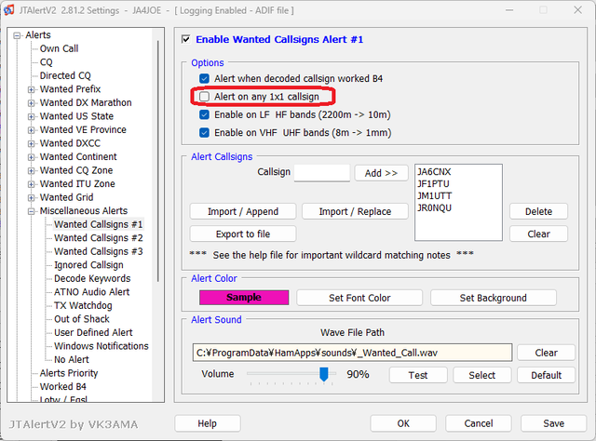Image resolution: width=596 pixels, height=441 pixels.
Task: Click Set Font Color button
Action: (x=359, y=298)
